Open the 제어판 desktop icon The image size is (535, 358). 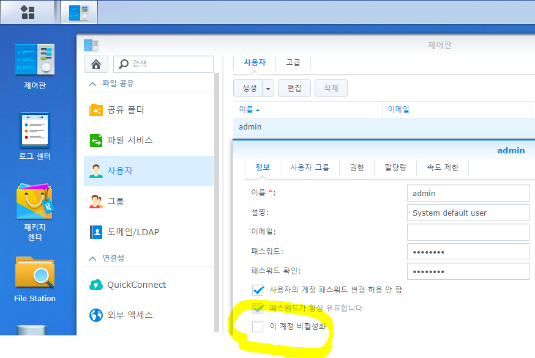click(34, 67)
